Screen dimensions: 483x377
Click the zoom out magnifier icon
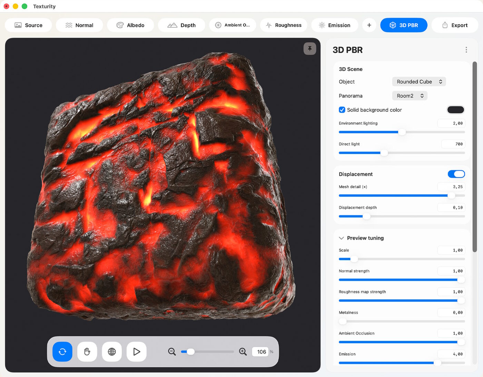click(x=172, y=351)
